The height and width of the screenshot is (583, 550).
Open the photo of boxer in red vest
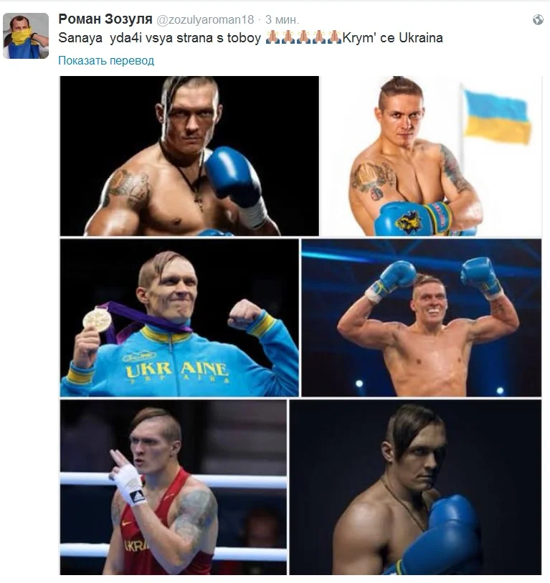click(174, 487)
